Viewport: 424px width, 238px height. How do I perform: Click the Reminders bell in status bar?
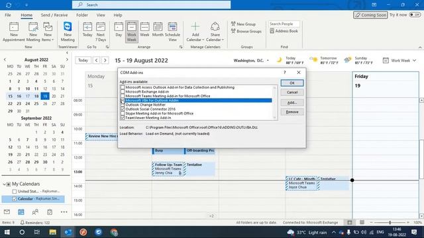point(23,223)
